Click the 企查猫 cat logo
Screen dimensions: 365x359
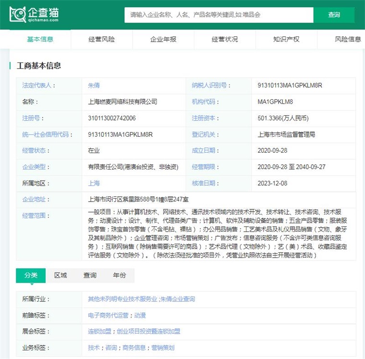pyautogui.click(x=34, y=14)
